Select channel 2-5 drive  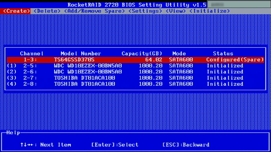135,66
